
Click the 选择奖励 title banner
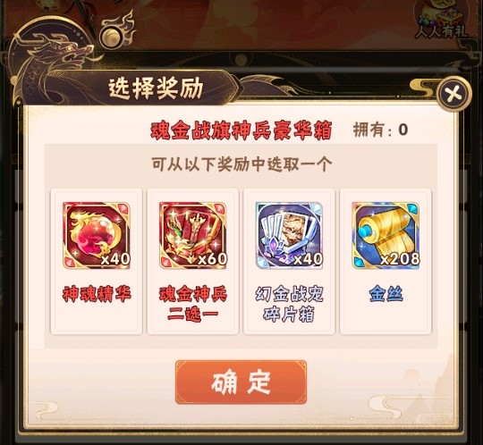point(156,88)
